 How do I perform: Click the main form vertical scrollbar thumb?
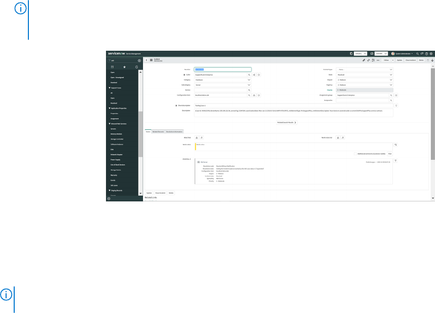[x=433, y=114]
